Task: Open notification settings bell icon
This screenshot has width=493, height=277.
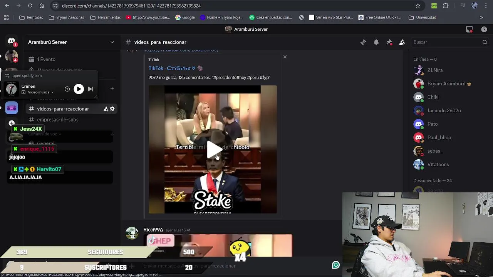Action: pyautogui.click(x=376, y=42)
